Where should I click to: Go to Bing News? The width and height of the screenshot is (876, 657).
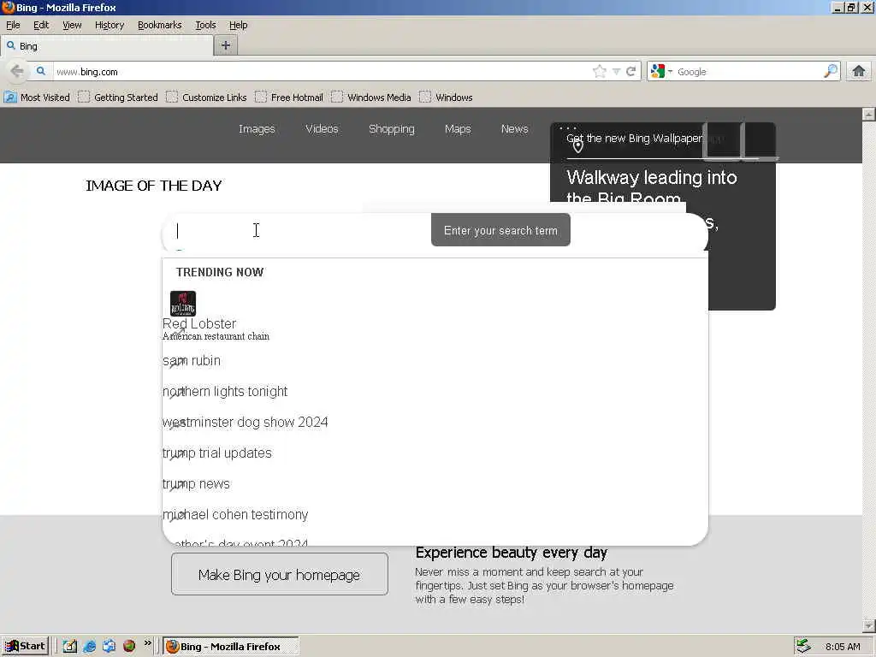pos(514,129)
